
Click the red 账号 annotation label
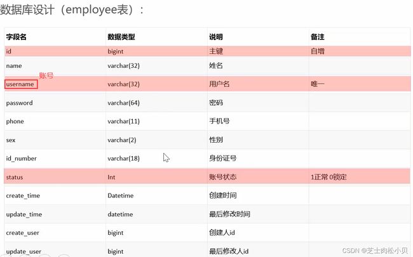click(x=46, y=76)
